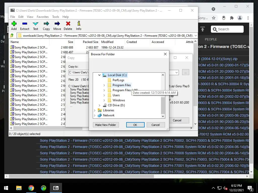Click the Copy to path input field
The width and height of the screenshot is (258, 193).
point(79,72)
